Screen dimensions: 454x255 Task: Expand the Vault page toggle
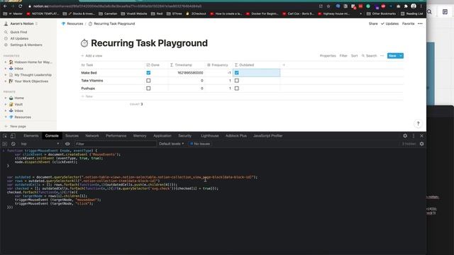pos(6,104)
